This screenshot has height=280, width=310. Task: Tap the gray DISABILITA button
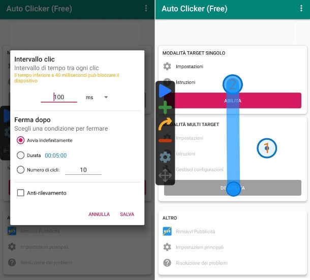(233, 188)
